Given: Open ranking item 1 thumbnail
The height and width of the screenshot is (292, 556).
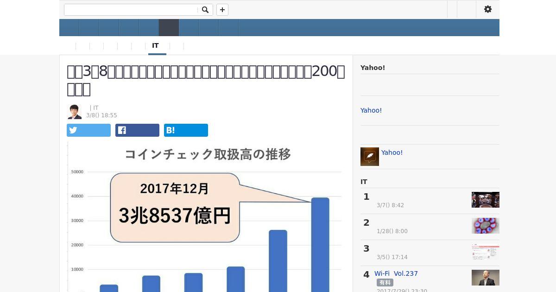Looking at the screenshot, I should tap(486, 200).
